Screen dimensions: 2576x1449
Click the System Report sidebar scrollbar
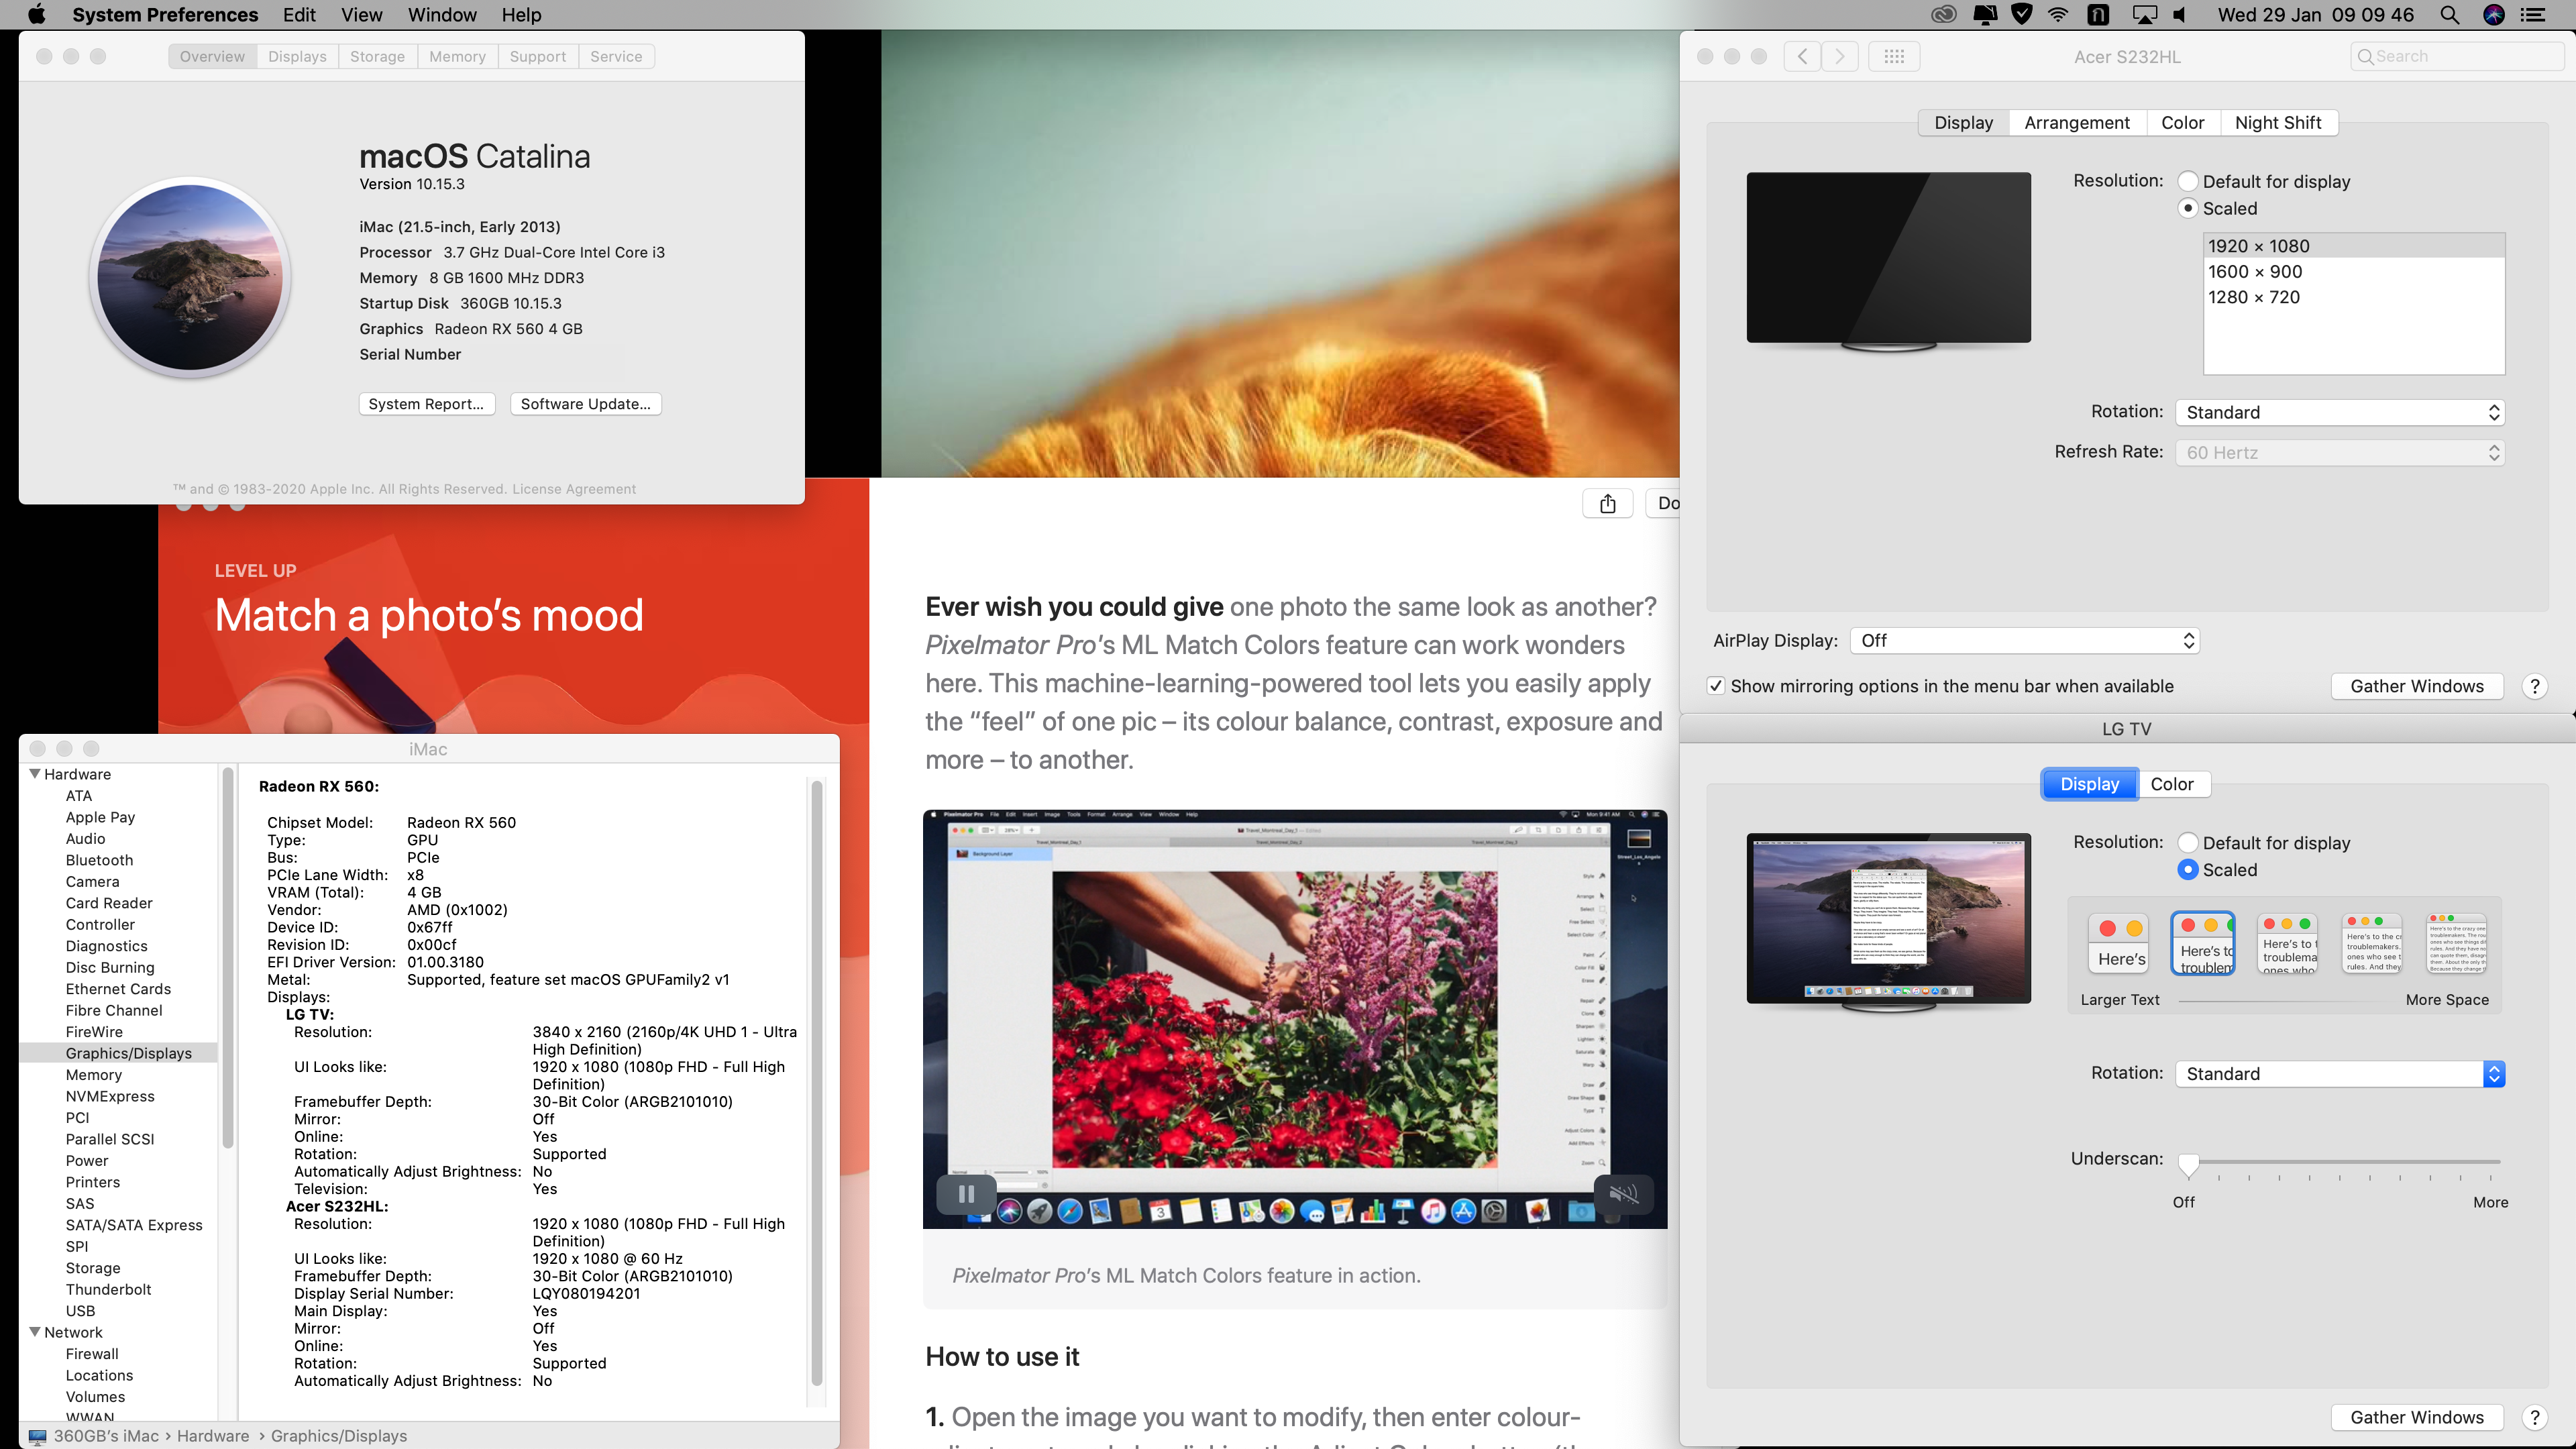pyautogui.click(x=228, y=957)
